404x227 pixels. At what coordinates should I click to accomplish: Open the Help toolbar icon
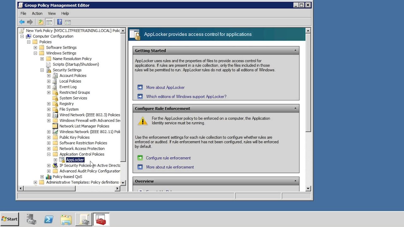coord(60,22)
